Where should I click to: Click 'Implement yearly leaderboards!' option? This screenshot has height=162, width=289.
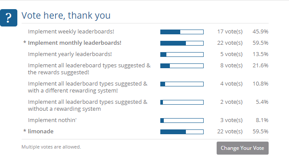[x=70, y=54]
